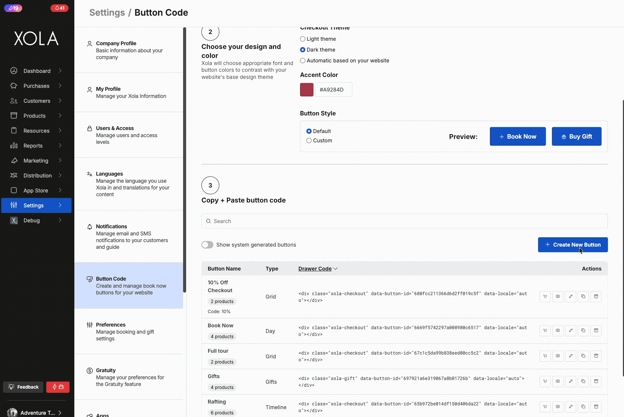Click duplicate icon for Full tour row
The width and height of the screenshot is (624, 417).
pyautogui.click(x=583, y=356)
